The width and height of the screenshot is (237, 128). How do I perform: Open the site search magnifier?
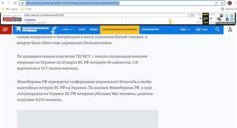217,30
